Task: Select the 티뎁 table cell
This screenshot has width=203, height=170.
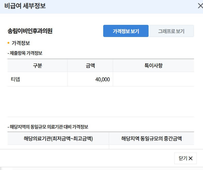Action: 38,79
